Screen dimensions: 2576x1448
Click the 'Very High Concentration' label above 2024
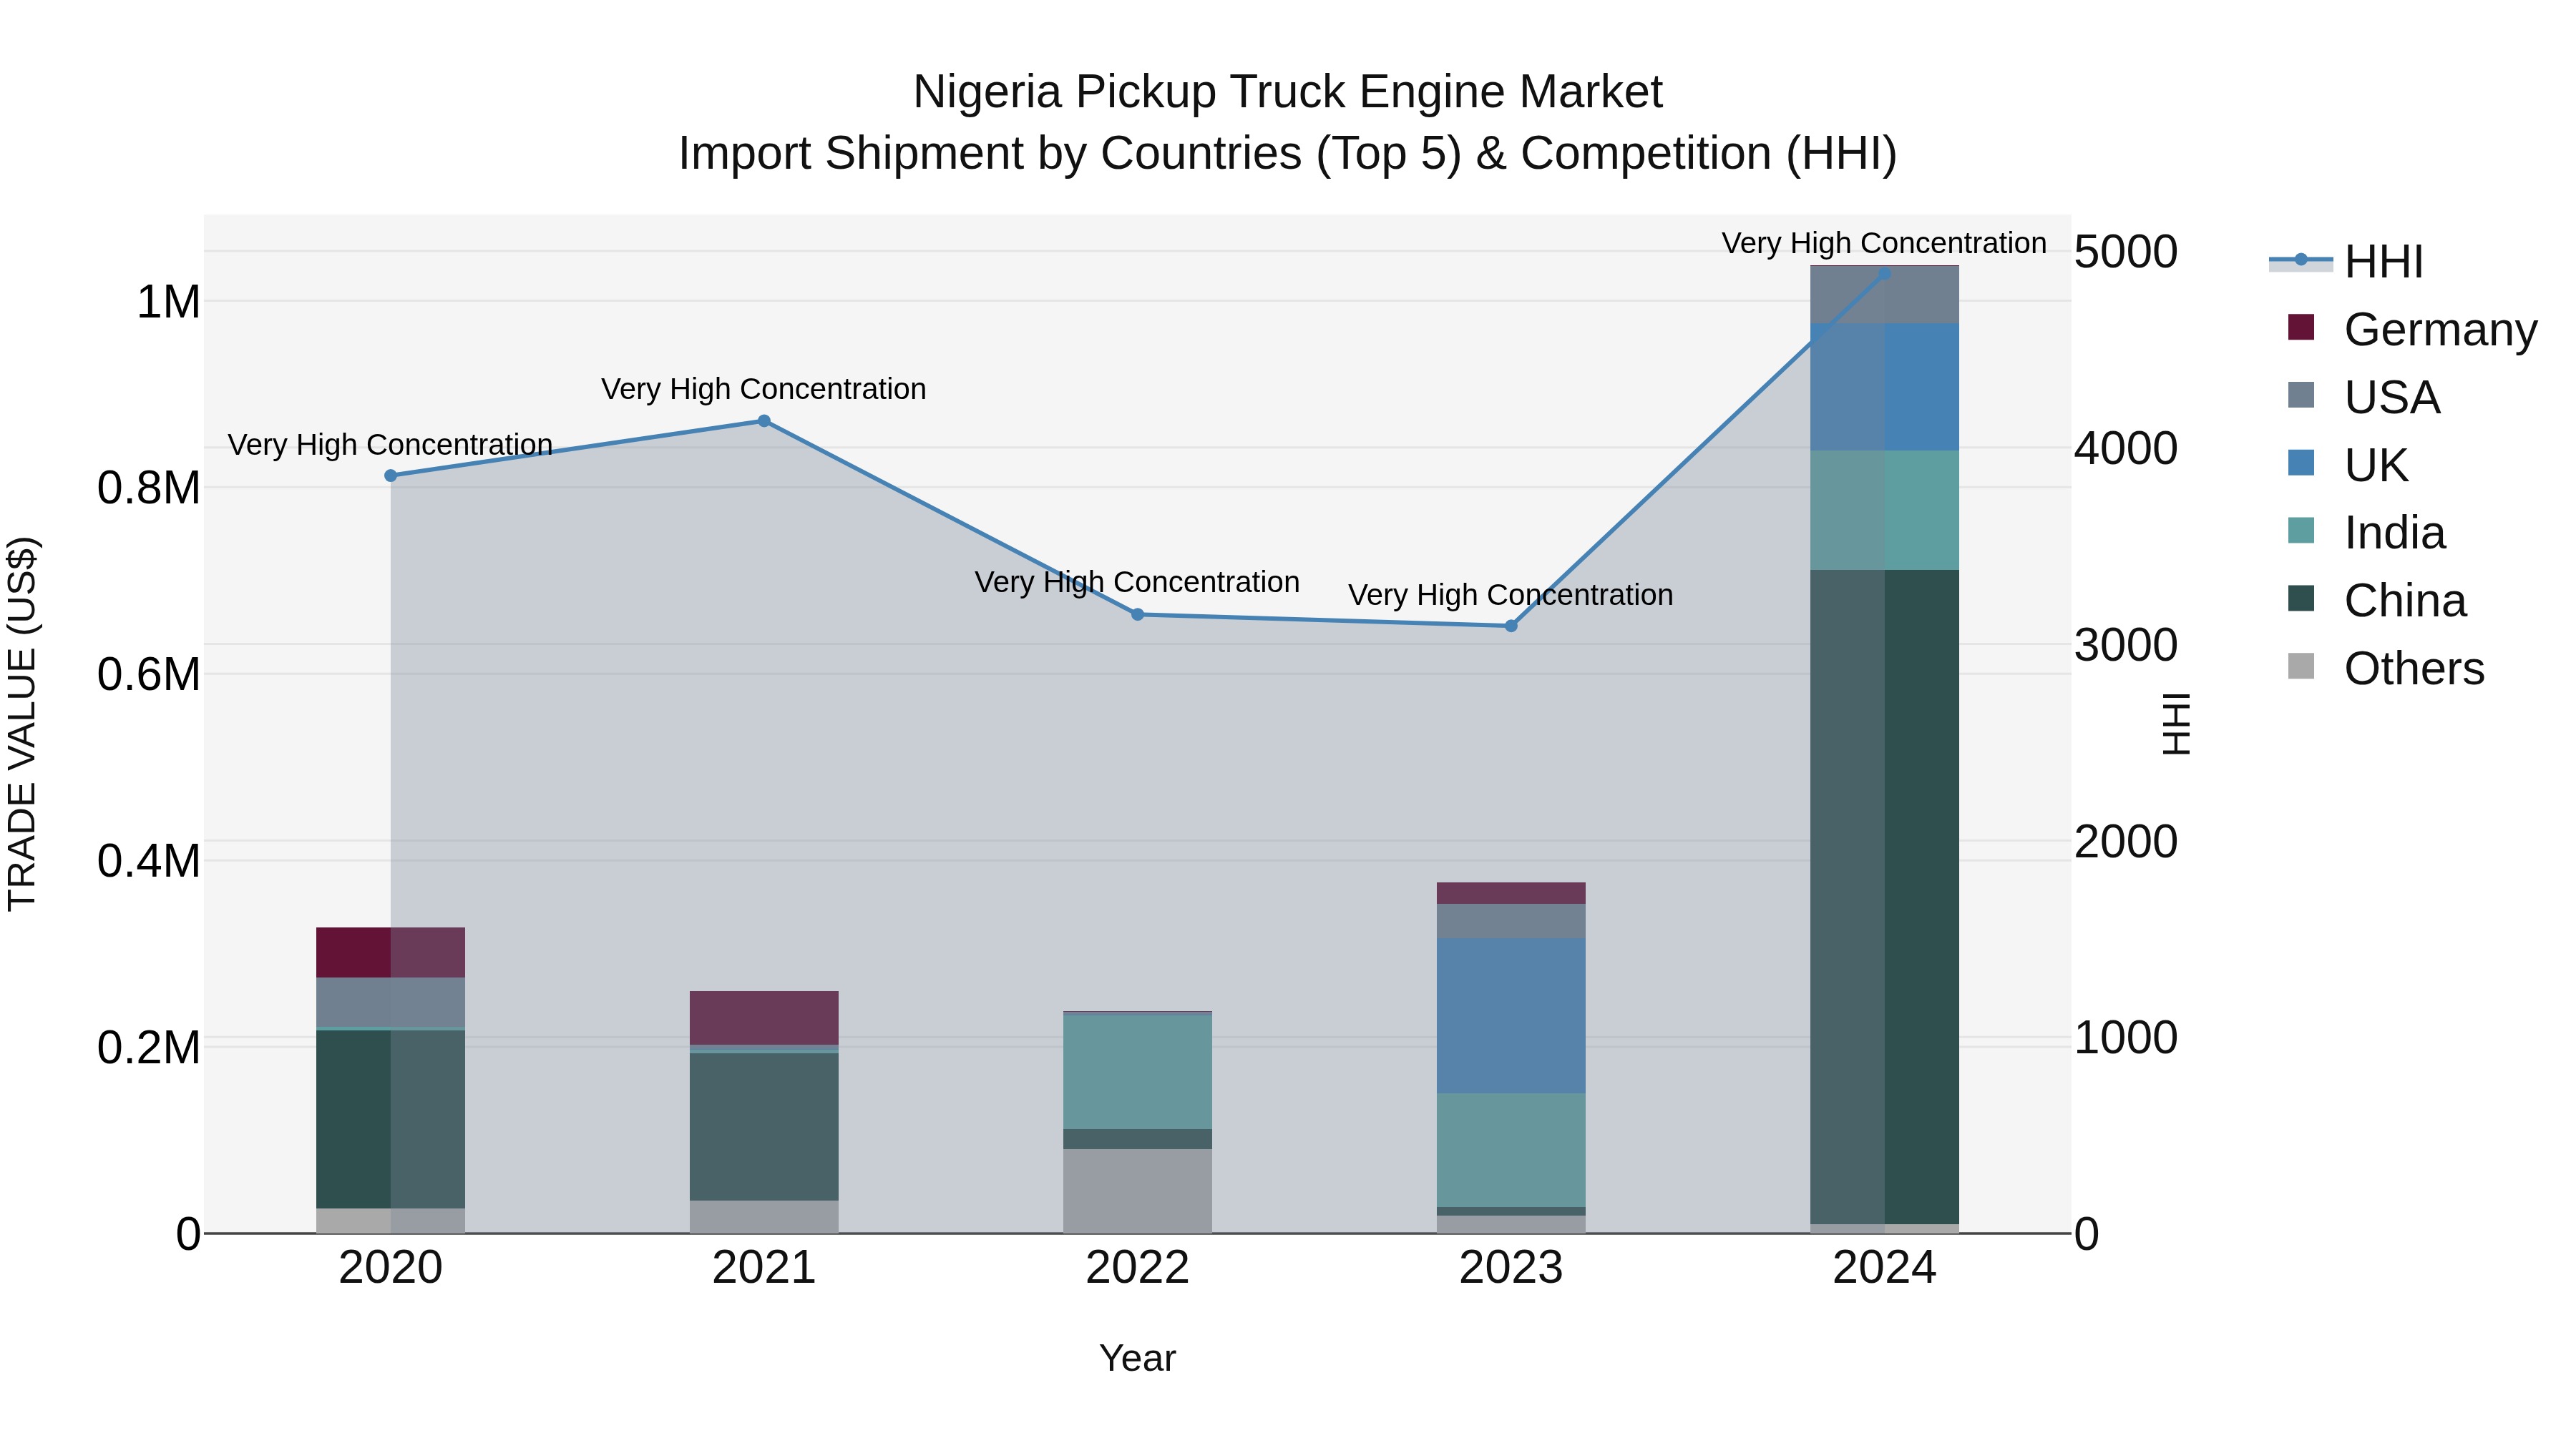click(1884, 243)
